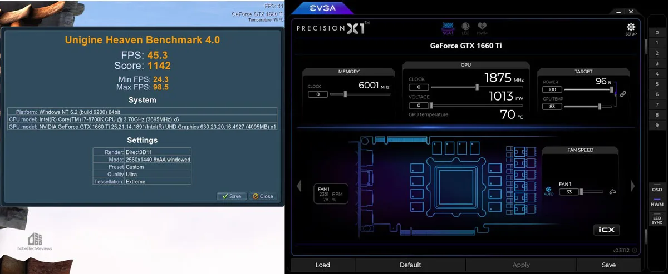This screenshot has width=668, height=274.
Task: Click the memory clock offset field
Action: click(317, 94)
